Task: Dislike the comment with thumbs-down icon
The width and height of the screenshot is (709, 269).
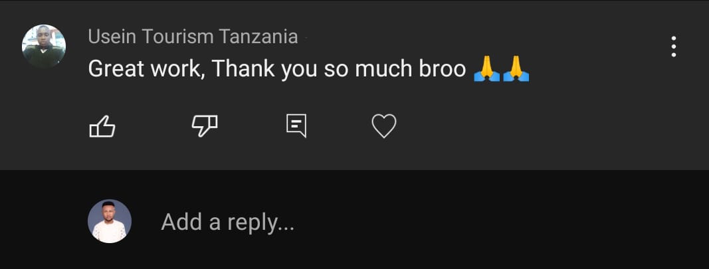Action: pos(205,126)
